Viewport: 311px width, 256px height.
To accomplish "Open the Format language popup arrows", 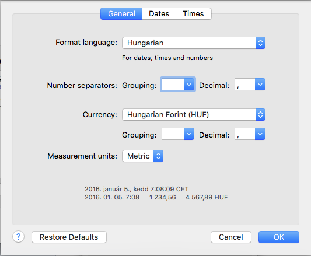I will point(260,43).
